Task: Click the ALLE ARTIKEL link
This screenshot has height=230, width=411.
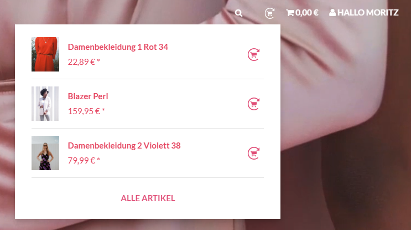Action: point(148,198)
